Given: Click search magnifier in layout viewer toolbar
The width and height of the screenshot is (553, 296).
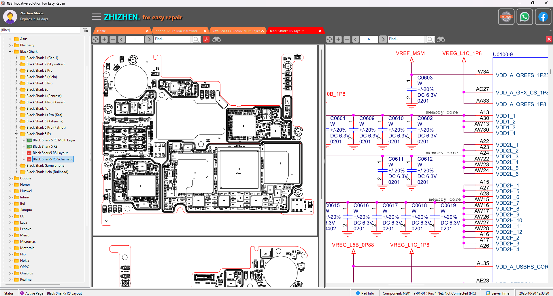Looking at the screenshot, I should click(196, 39).
